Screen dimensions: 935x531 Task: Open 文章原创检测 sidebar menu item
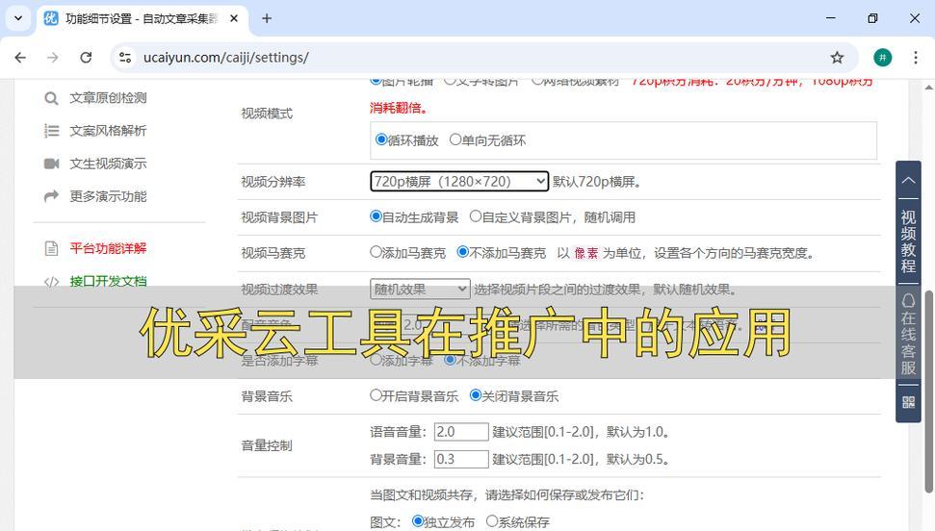coord(108,98)
